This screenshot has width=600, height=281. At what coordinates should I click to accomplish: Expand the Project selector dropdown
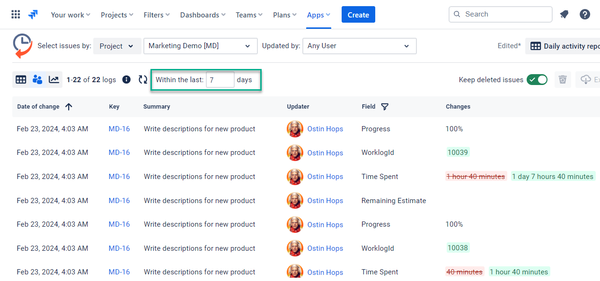coord(117,46)
